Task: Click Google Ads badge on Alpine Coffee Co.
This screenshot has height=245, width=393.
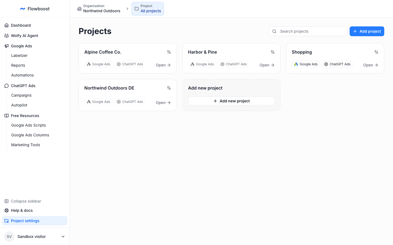Action: [99, 64]
